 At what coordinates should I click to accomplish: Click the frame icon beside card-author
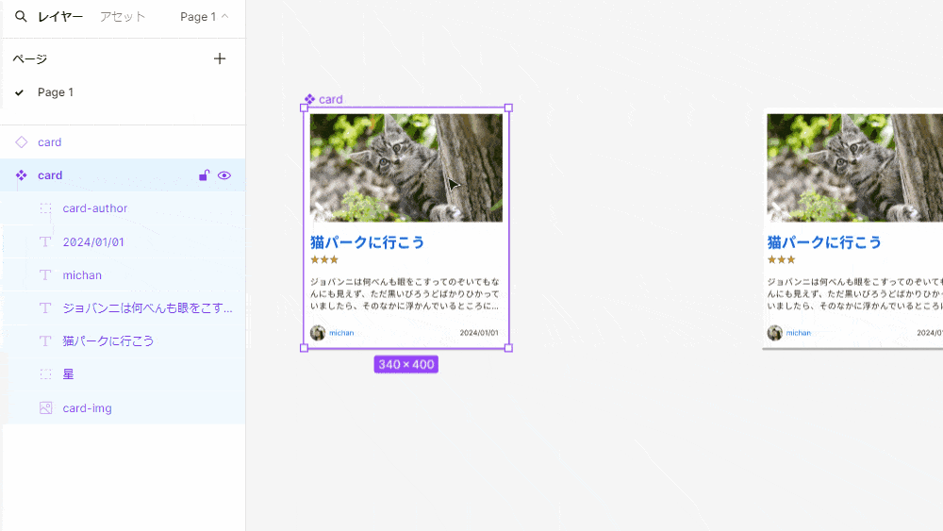click(x=45, y=208)
